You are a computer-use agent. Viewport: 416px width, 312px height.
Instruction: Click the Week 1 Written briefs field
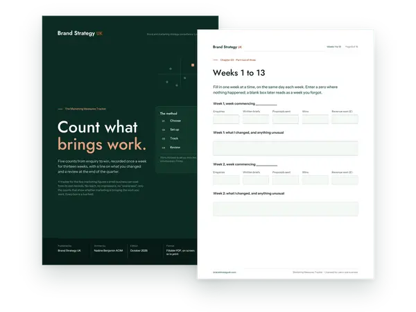point(256,119)
